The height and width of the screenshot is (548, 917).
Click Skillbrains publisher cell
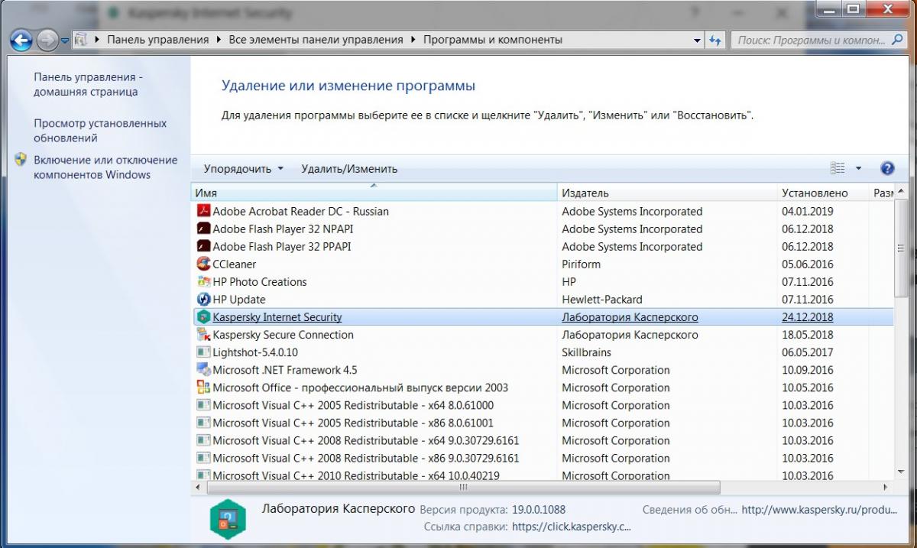[x=586, y=352]
